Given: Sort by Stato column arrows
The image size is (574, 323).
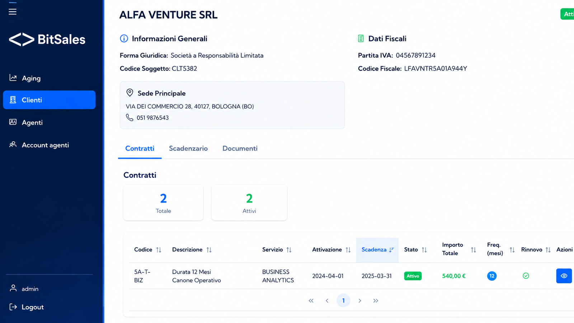Looking at the screenshot, I should coord(424,250).
